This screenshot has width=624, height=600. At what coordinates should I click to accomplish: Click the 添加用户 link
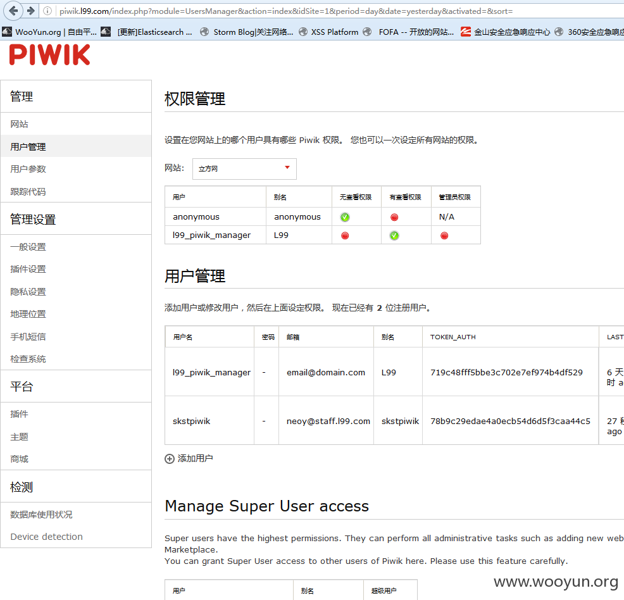195,458
